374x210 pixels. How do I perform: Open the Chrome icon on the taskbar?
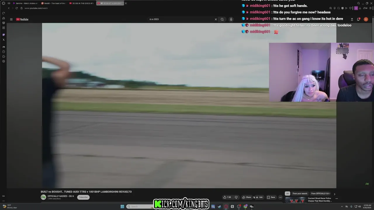tap(245, 206)
